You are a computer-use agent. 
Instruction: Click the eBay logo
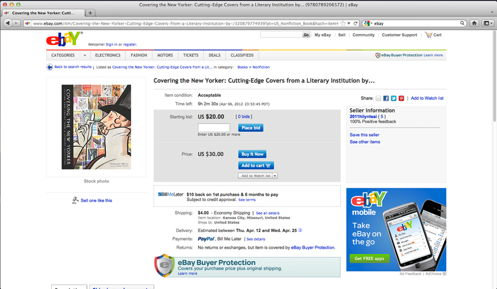64,39
